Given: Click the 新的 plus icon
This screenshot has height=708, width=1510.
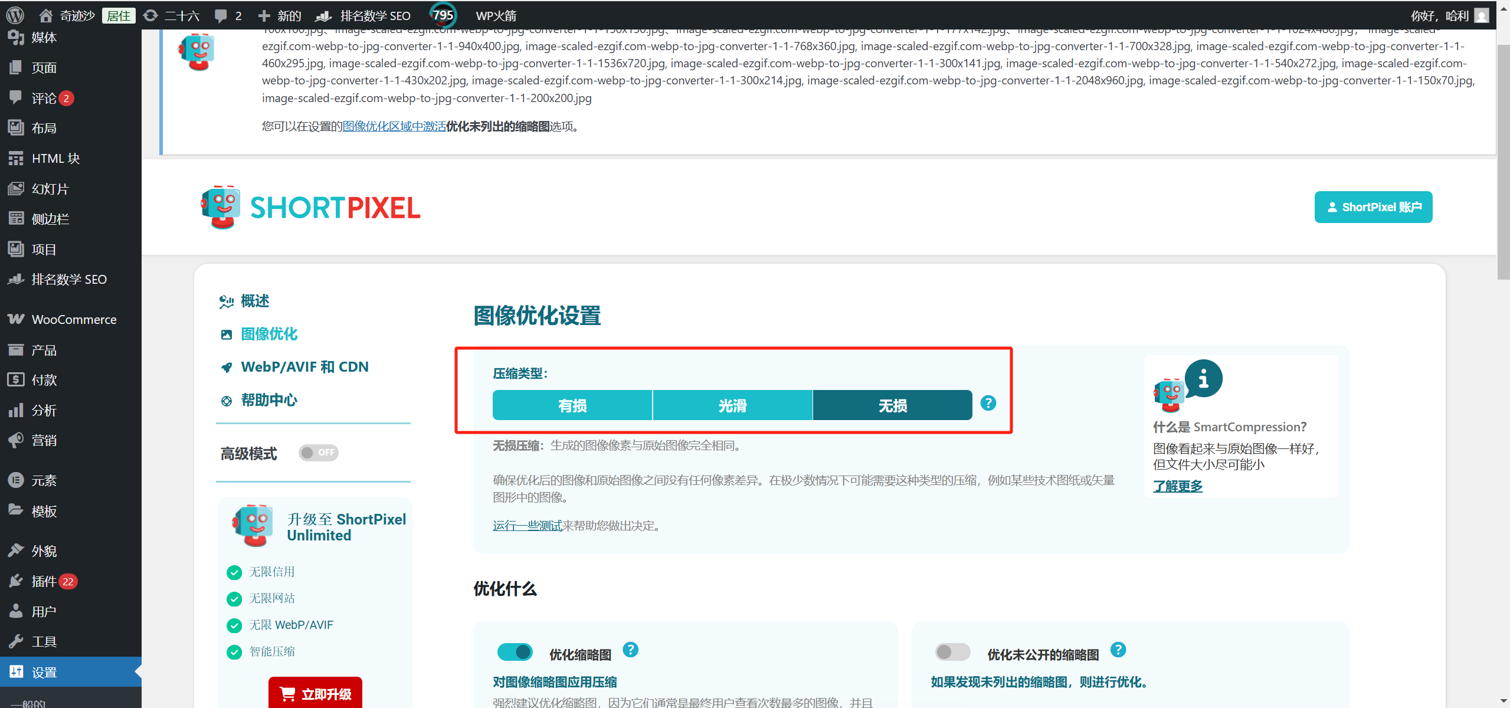Looking at the screenshot, I should click(264, 15).
